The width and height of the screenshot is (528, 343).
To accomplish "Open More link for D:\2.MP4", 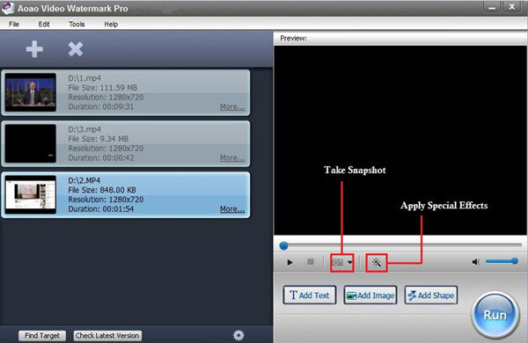I will (232, 209).
